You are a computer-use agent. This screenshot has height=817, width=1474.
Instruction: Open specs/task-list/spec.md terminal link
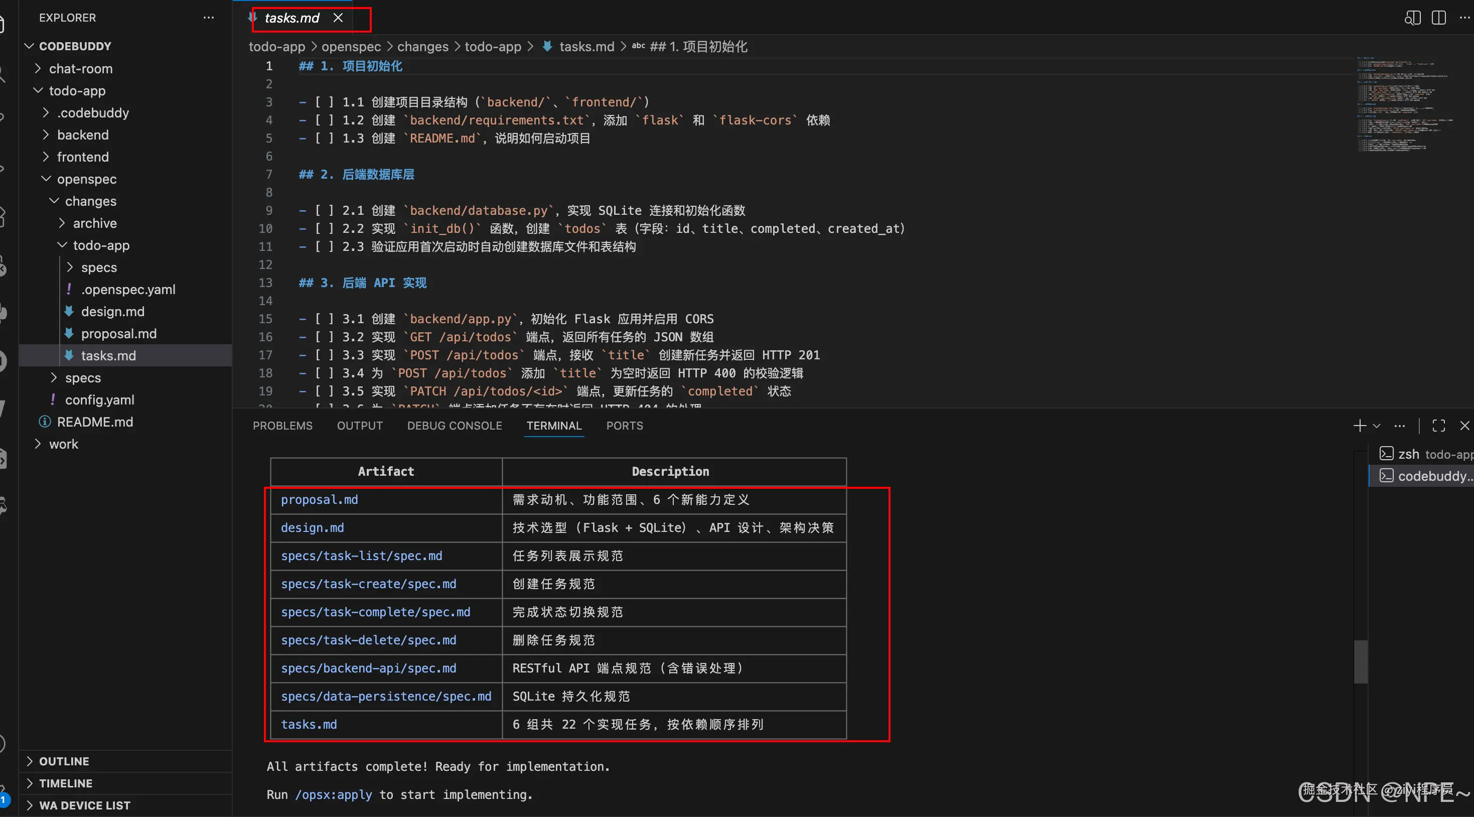coord(362,556)
